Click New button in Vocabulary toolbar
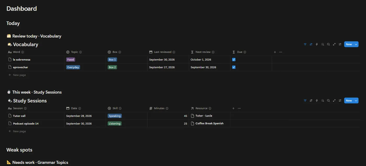 (x=349, y=44)
